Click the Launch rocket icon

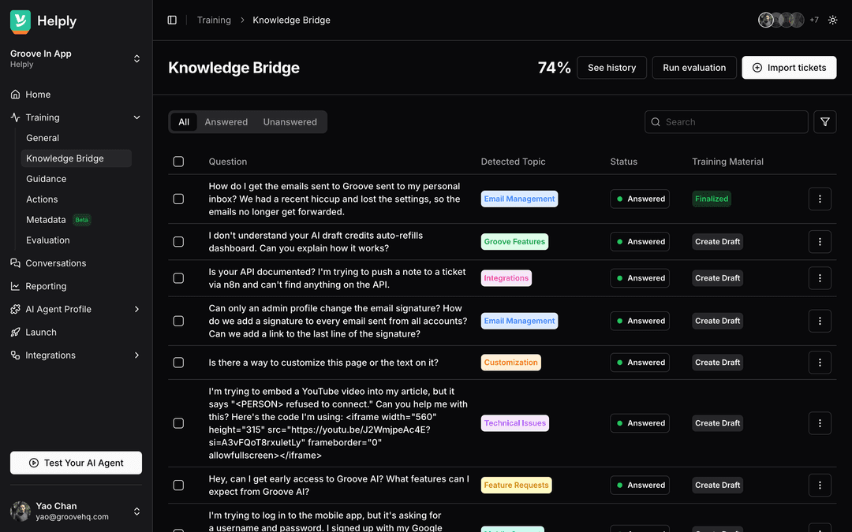point(15,333)
